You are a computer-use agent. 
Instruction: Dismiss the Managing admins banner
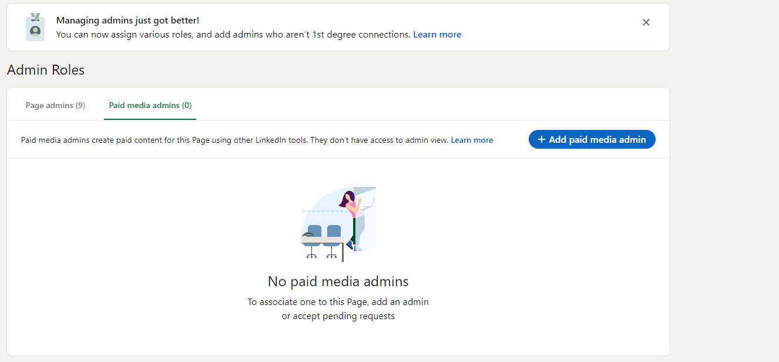(x=646, y=22)
